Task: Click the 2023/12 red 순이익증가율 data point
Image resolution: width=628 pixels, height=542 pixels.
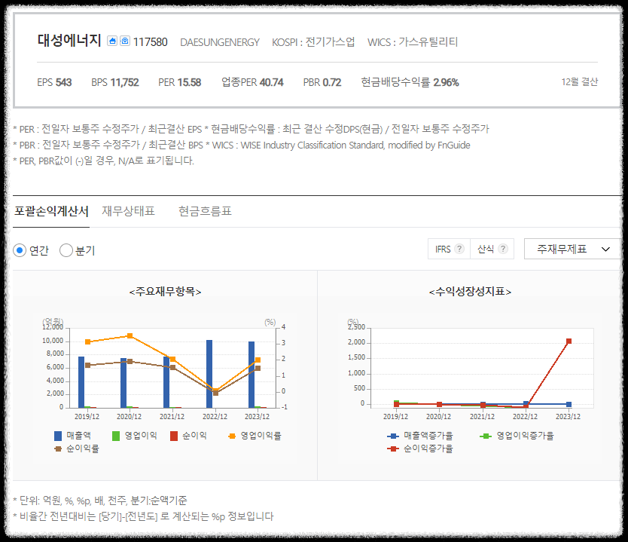Action: [x=569, y=341]
